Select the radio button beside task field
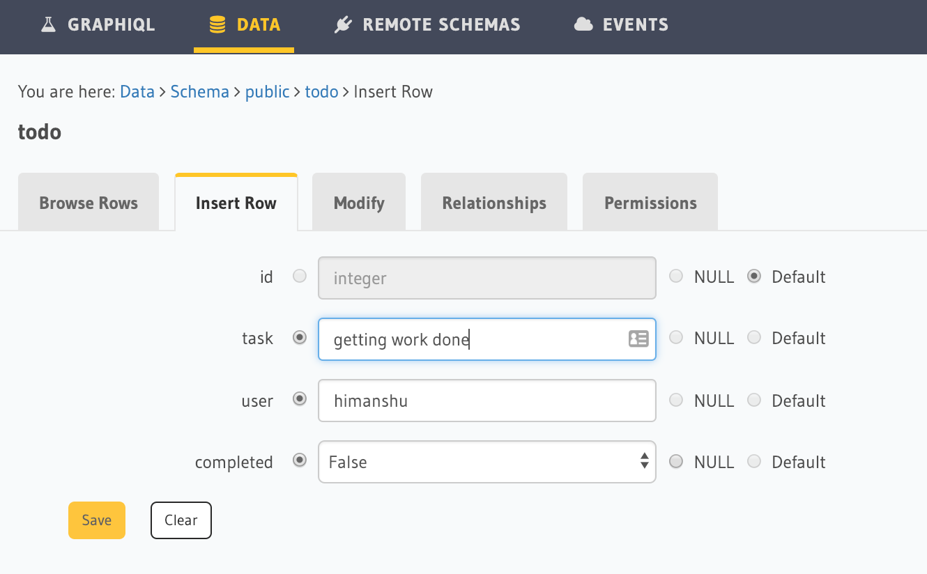927x574 pixels. pyautogui.click(x=300, y=337)
